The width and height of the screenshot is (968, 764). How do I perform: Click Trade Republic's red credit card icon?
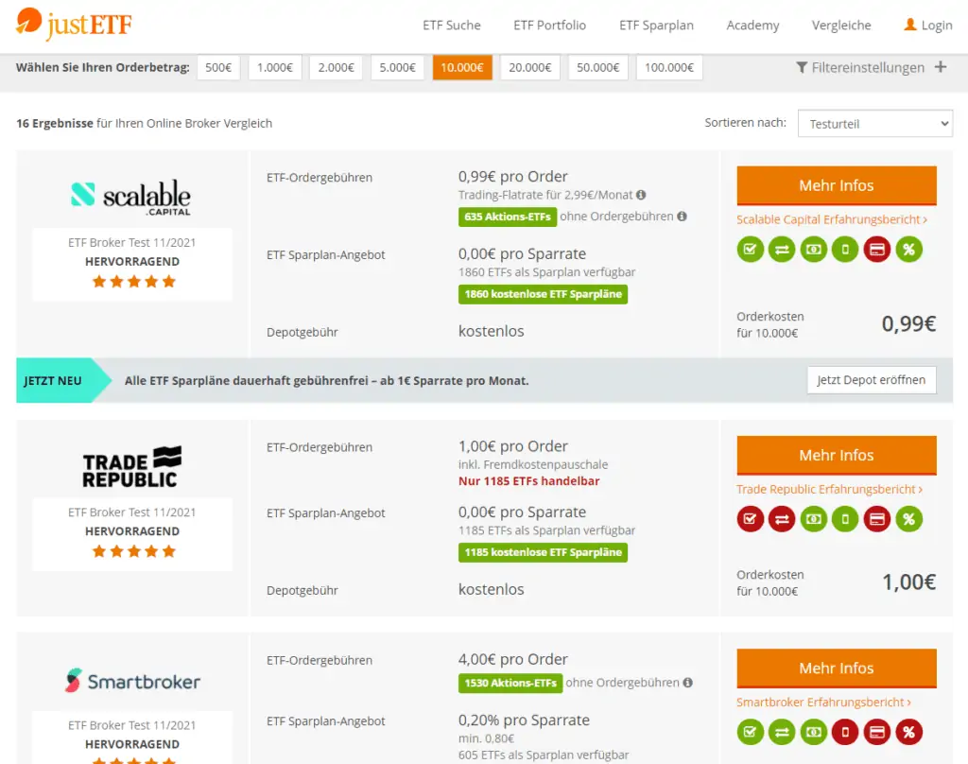tap(877, 519)
